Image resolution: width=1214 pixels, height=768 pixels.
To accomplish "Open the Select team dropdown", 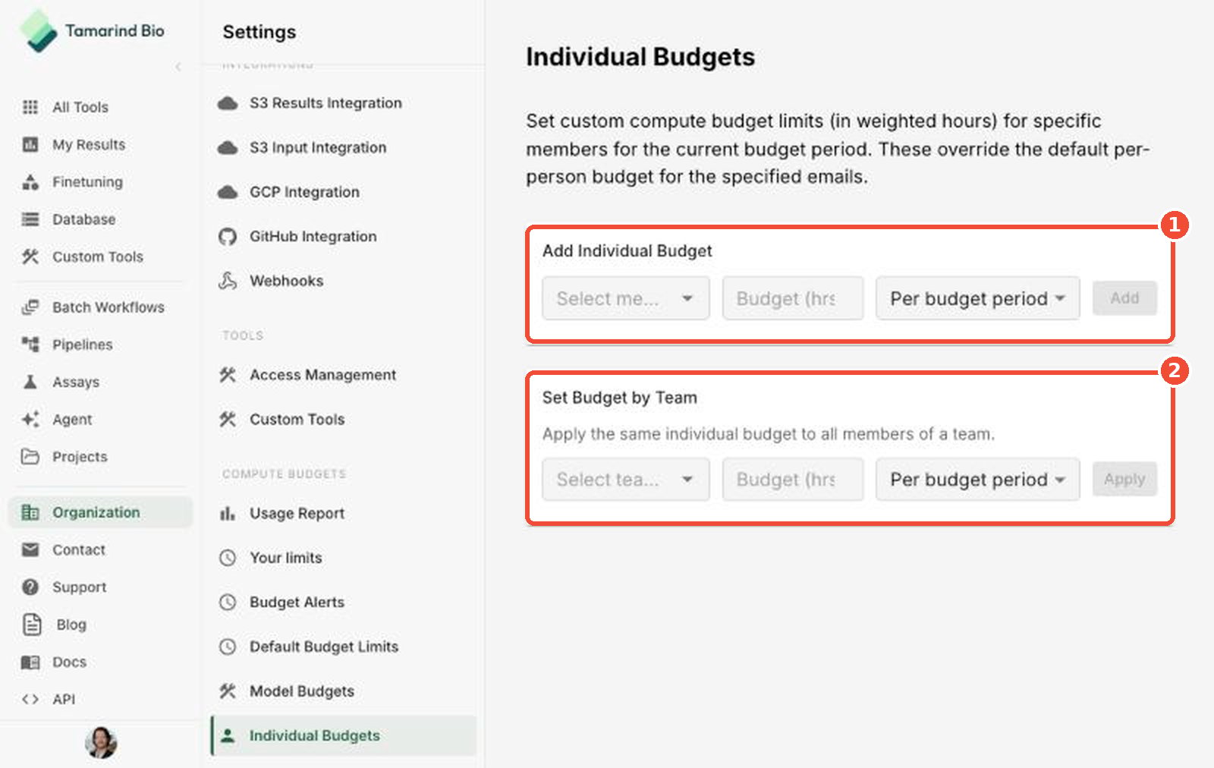I will (x=626, y=480).
